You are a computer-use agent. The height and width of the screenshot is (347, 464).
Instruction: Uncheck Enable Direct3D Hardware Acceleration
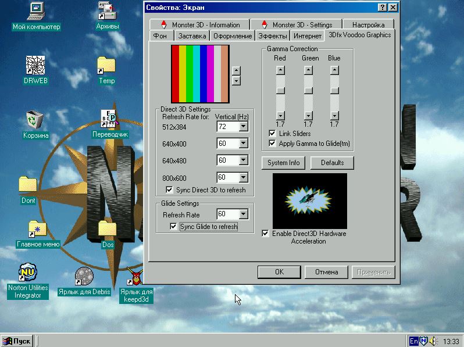pos(266,234)
